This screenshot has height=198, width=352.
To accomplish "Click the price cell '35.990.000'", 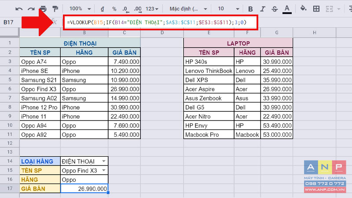I will click(277, 80).
